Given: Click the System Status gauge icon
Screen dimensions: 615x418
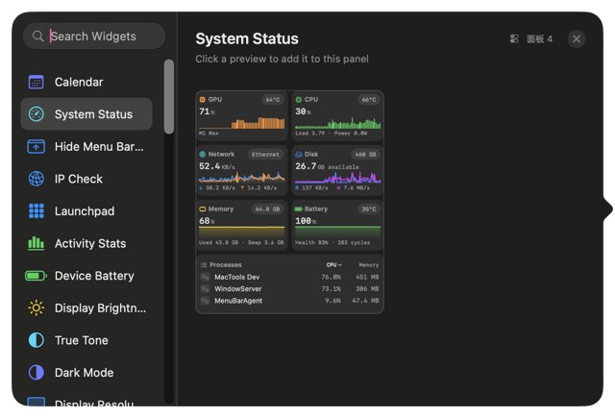Looking at the screenshot, I should click(37, 114).
